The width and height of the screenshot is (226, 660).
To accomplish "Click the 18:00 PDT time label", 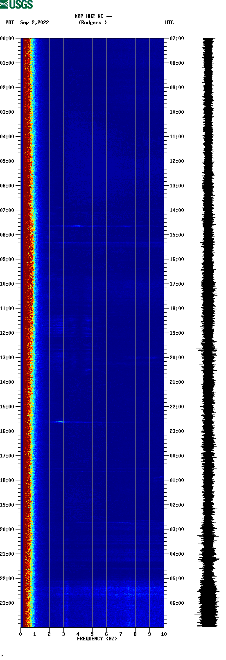I will [x=7, y=480].
